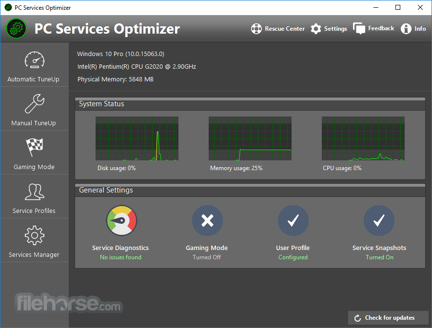Click the 'Turned Off' status text
The height and width of the screenshot is (328, 432).
pyautogui.click(x=207, y=257)
